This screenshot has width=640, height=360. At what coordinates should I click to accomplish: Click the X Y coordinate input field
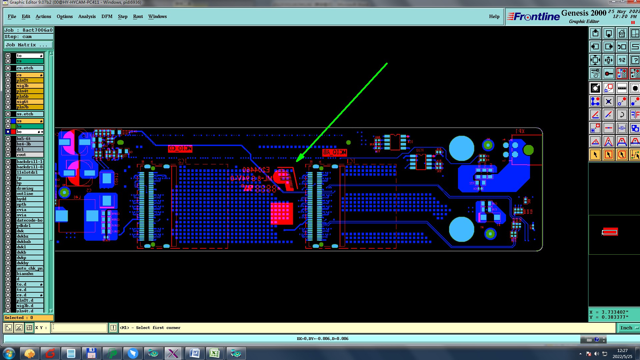click(79, 328)
